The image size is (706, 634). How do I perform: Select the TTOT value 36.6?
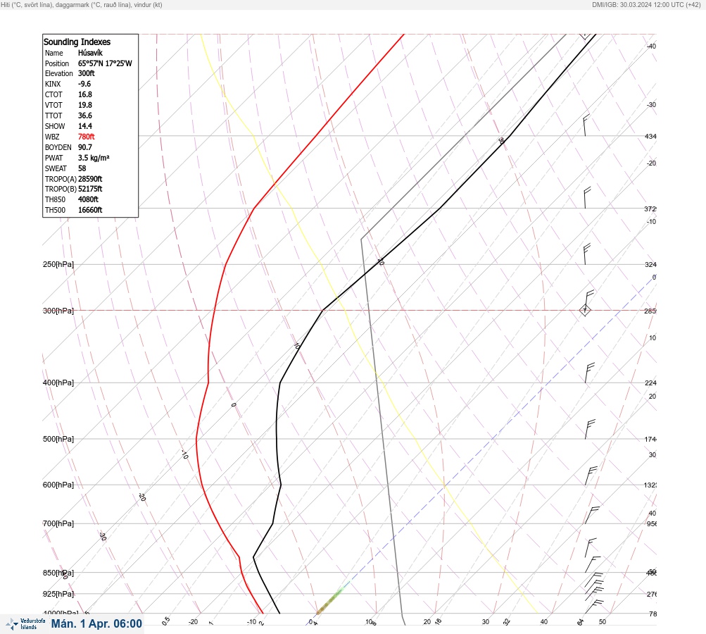point(84,116)
